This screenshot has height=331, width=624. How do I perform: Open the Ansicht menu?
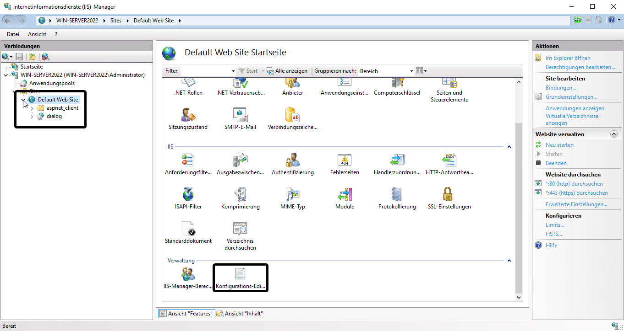37,34
